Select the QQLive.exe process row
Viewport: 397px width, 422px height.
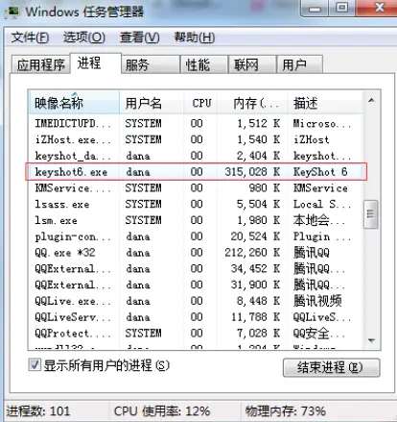(x=196, y=301)
